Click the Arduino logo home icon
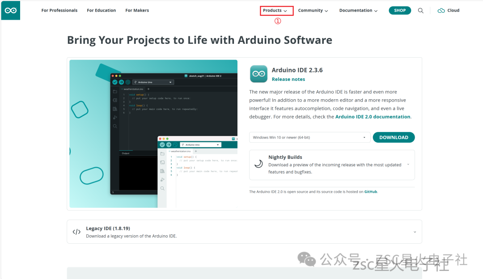Viewport: 483px width, 279px height. click(x=10, y=10)
